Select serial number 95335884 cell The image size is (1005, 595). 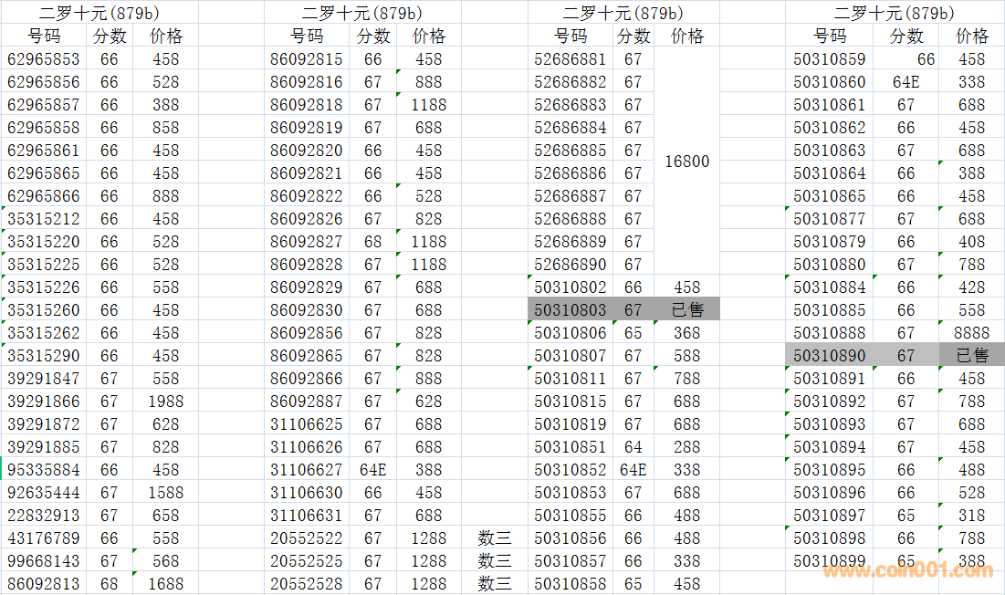point(44,470)
